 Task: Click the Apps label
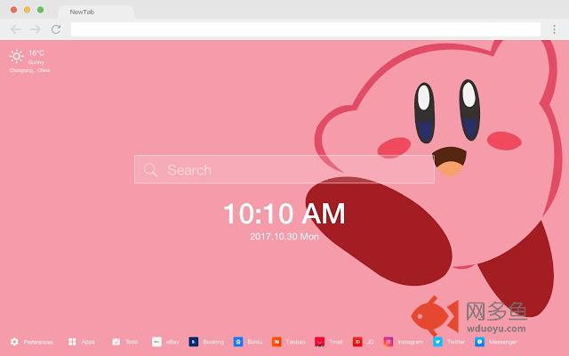[x=88, y=342]
